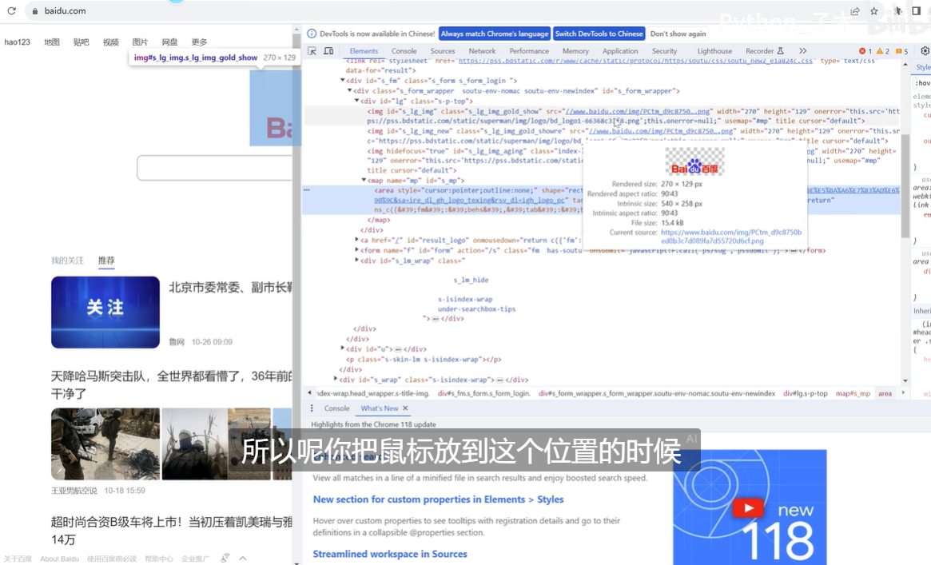The image size is (931, 565).
Task: Click the info icon in the language banner
Action: click(x=312, y=34)
